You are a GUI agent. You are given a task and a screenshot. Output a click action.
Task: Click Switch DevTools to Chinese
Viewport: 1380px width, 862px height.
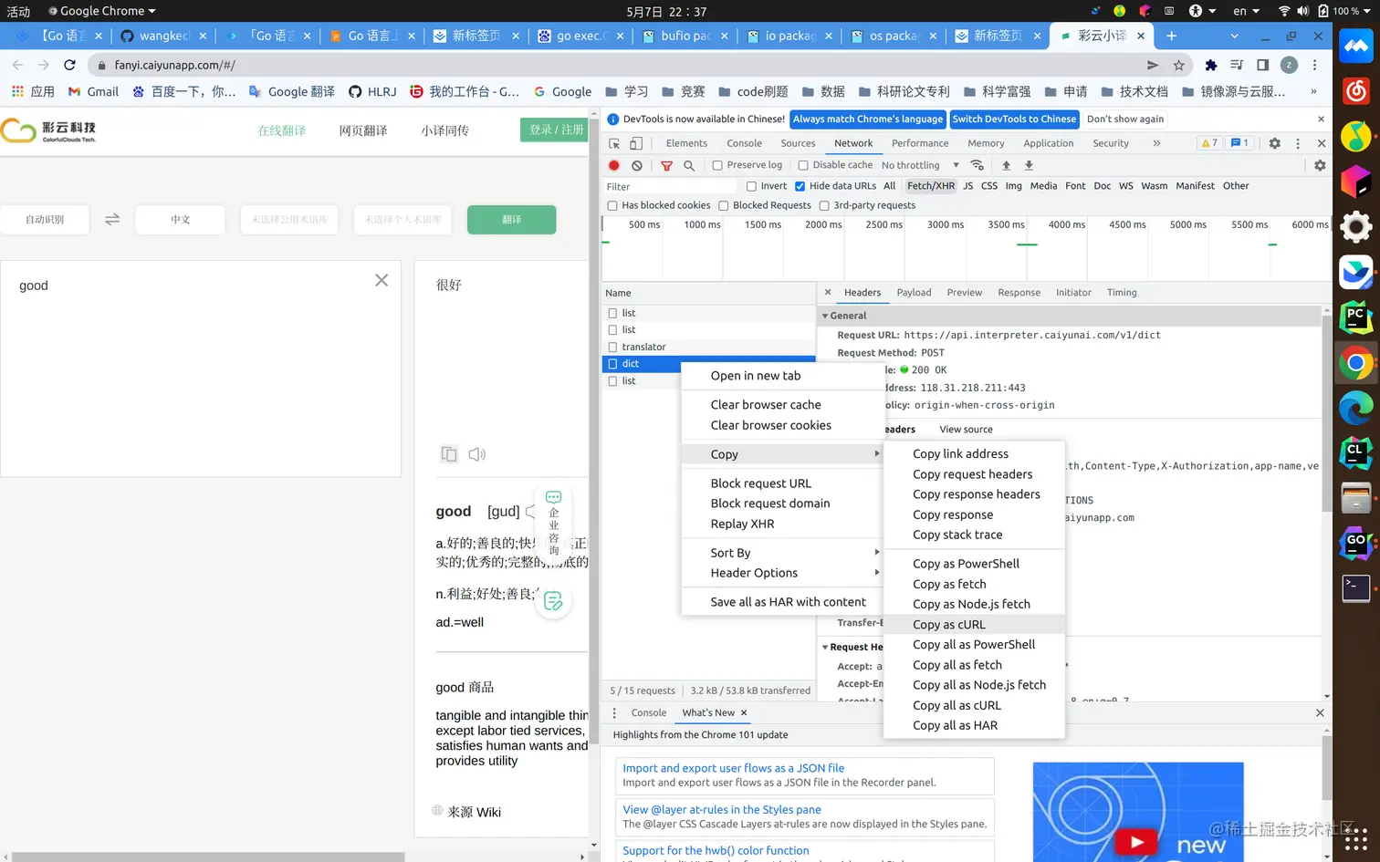click(x=1014, y=119)
